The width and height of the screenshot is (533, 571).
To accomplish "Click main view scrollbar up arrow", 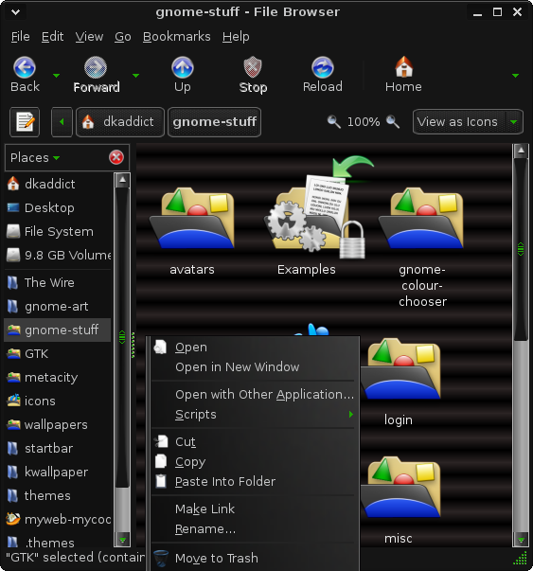I will click(x=521, y=151).
